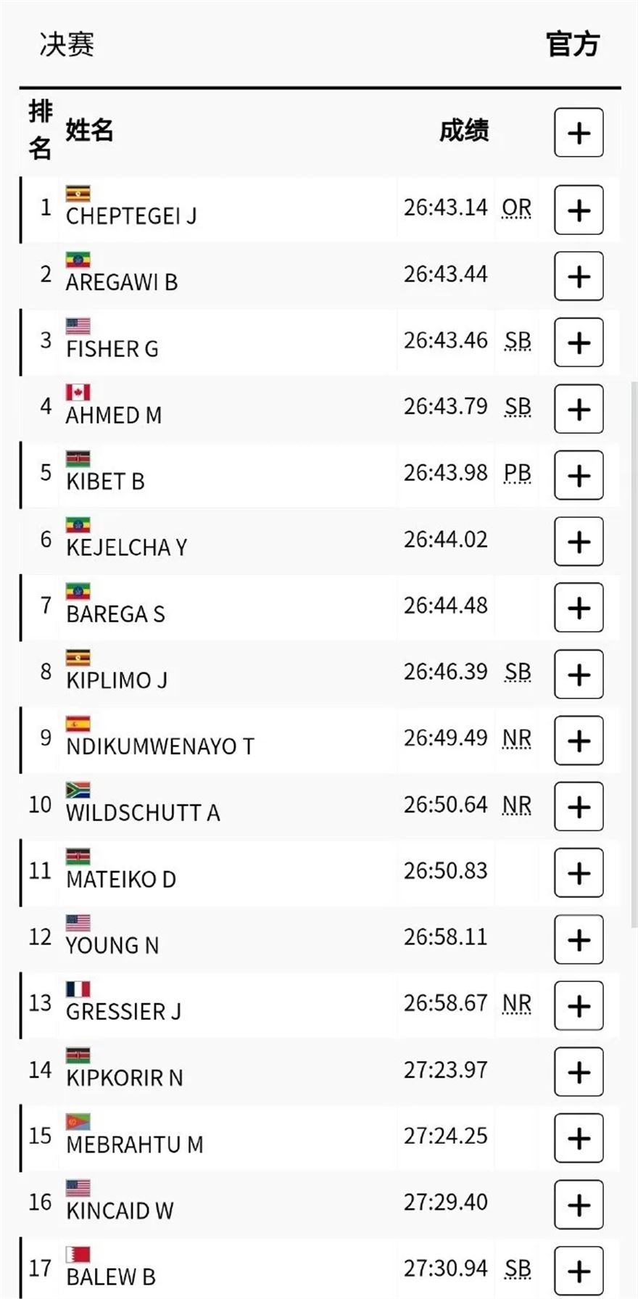The image size is (638, 1299).
Task: Click athlete name KEJELCHA Y
Action: [127, 548]
